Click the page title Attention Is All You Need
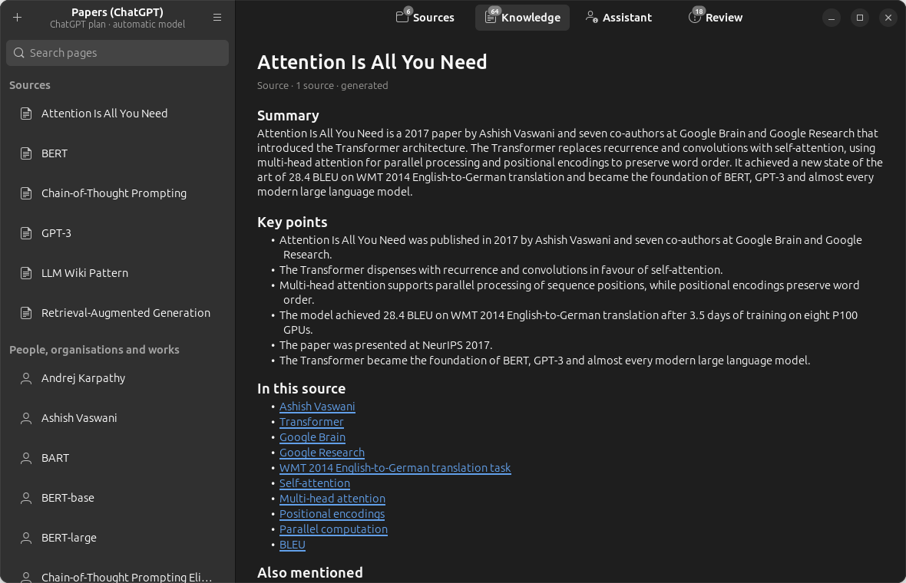The width and height of the screenshot is (906, 583). pos(372,62)
